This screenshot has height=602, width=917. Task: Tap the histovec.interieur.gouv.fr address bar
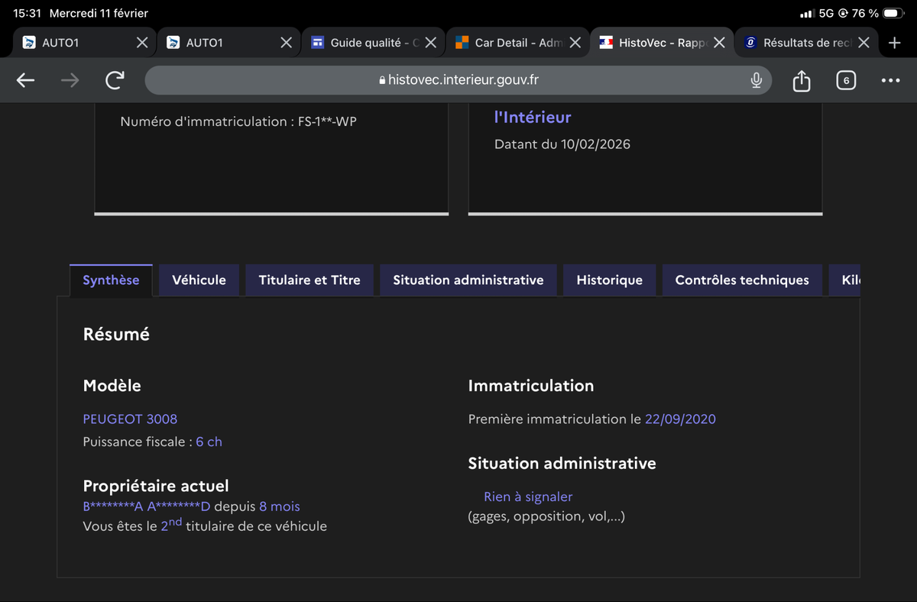pos(458,80)
